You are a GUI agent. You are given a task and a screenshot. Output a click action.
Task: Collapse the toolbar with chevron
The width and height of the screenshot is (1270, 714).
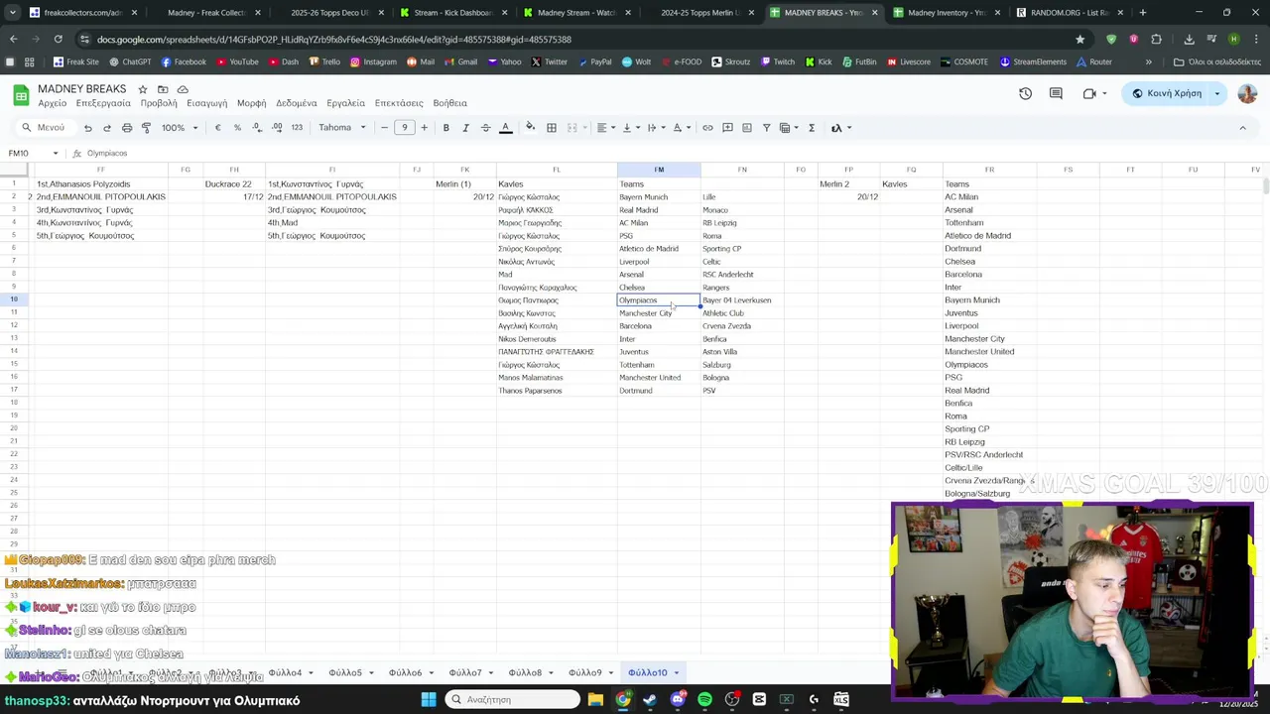(x=1242, y=128)
